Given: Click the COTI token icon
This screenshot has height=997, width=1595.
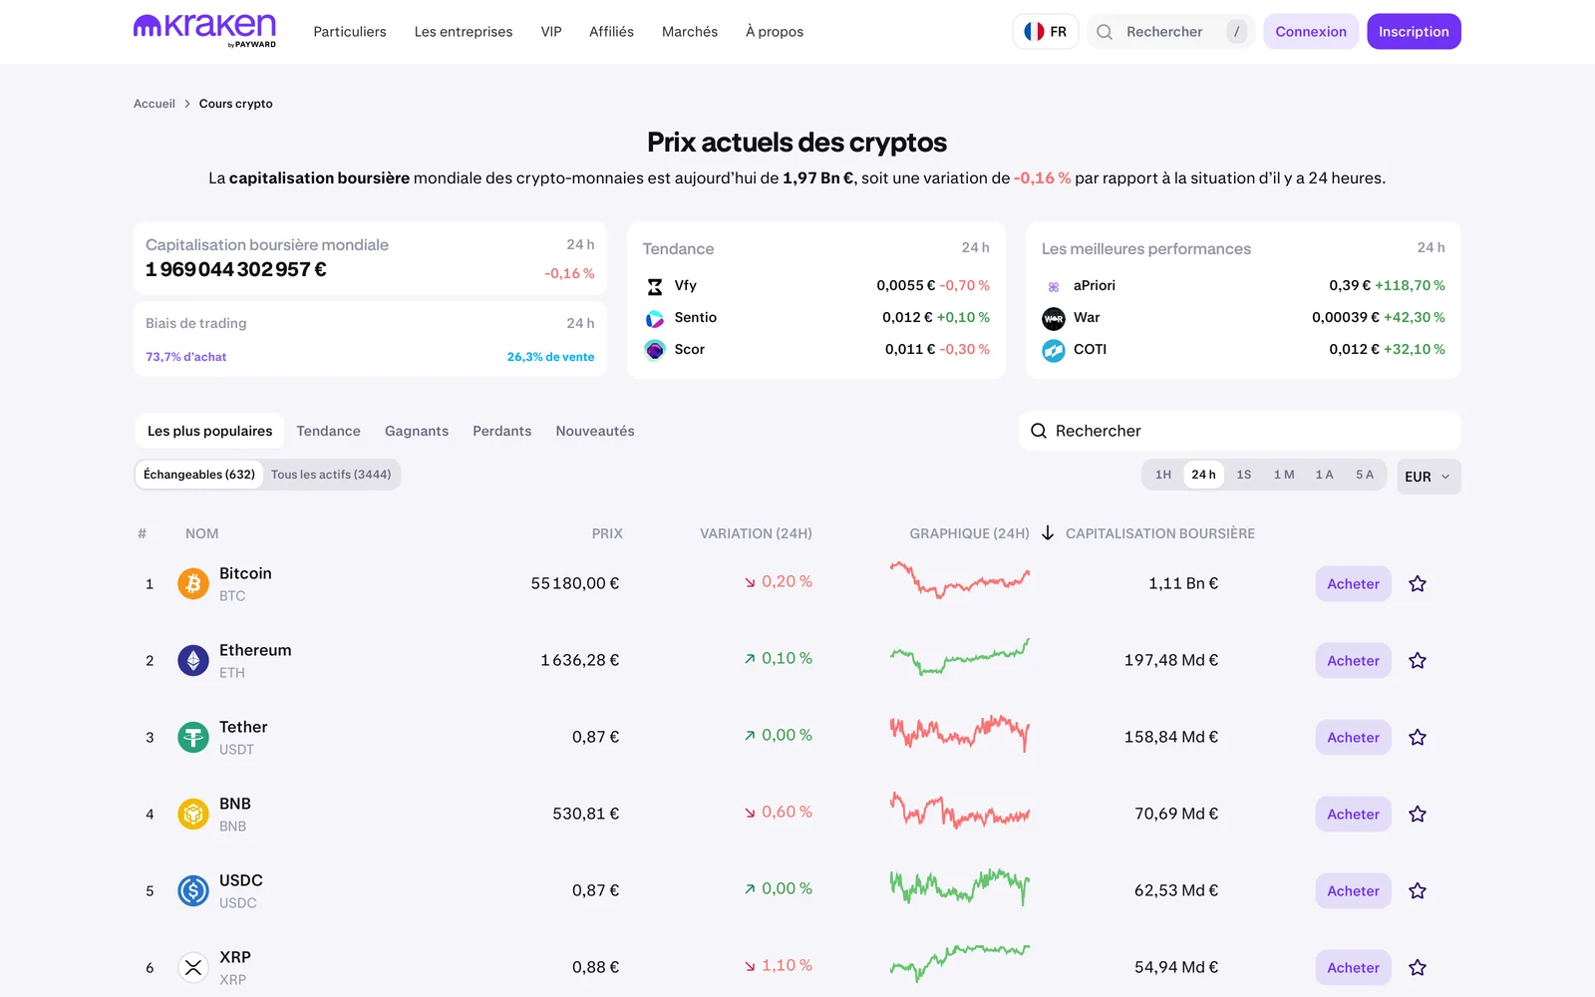Looking at the screenshot, I should point(1054,350).
